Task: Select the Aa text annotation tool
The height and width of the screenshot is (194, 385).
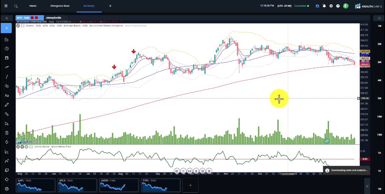Action: pyautogui.click(x=7, y=96)
